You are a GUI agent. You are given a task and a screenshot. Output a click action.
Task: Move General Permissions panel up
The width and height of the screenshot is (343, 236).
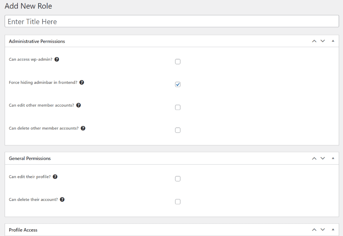[x=314, y=158]
